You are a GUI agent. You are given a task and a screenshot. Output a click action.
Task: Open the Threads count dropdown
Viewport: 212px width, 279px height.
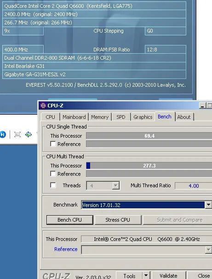tap(116, 186)
